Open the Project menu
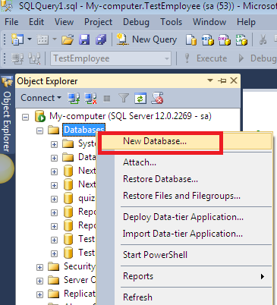This screenshot has width=277, height=305. coord(98,22)
